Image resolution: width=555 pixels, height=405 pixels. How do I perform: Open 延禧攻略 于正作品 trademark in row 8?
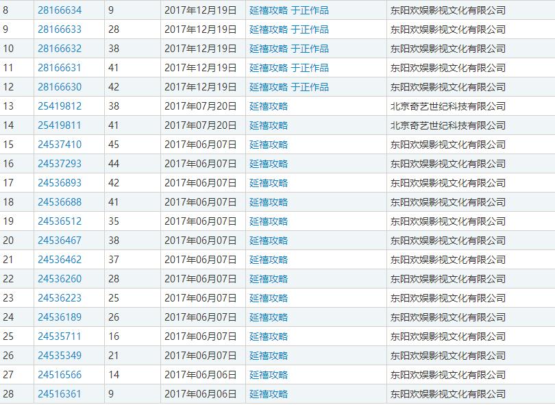click(289, 10)
